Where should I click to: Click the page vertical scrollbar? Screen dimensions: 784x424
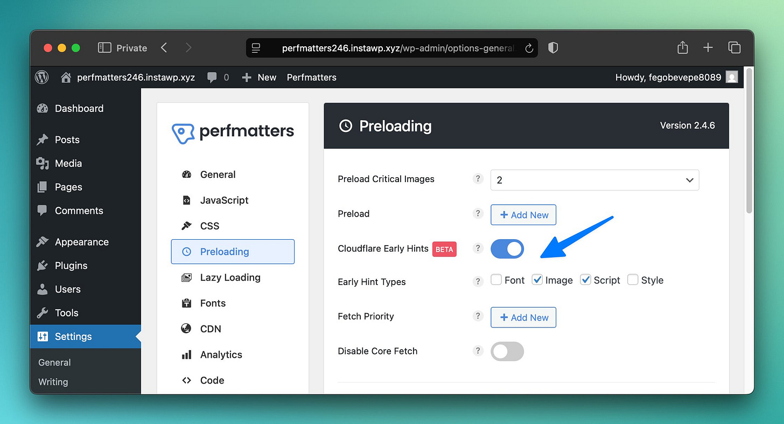point(749,141)
